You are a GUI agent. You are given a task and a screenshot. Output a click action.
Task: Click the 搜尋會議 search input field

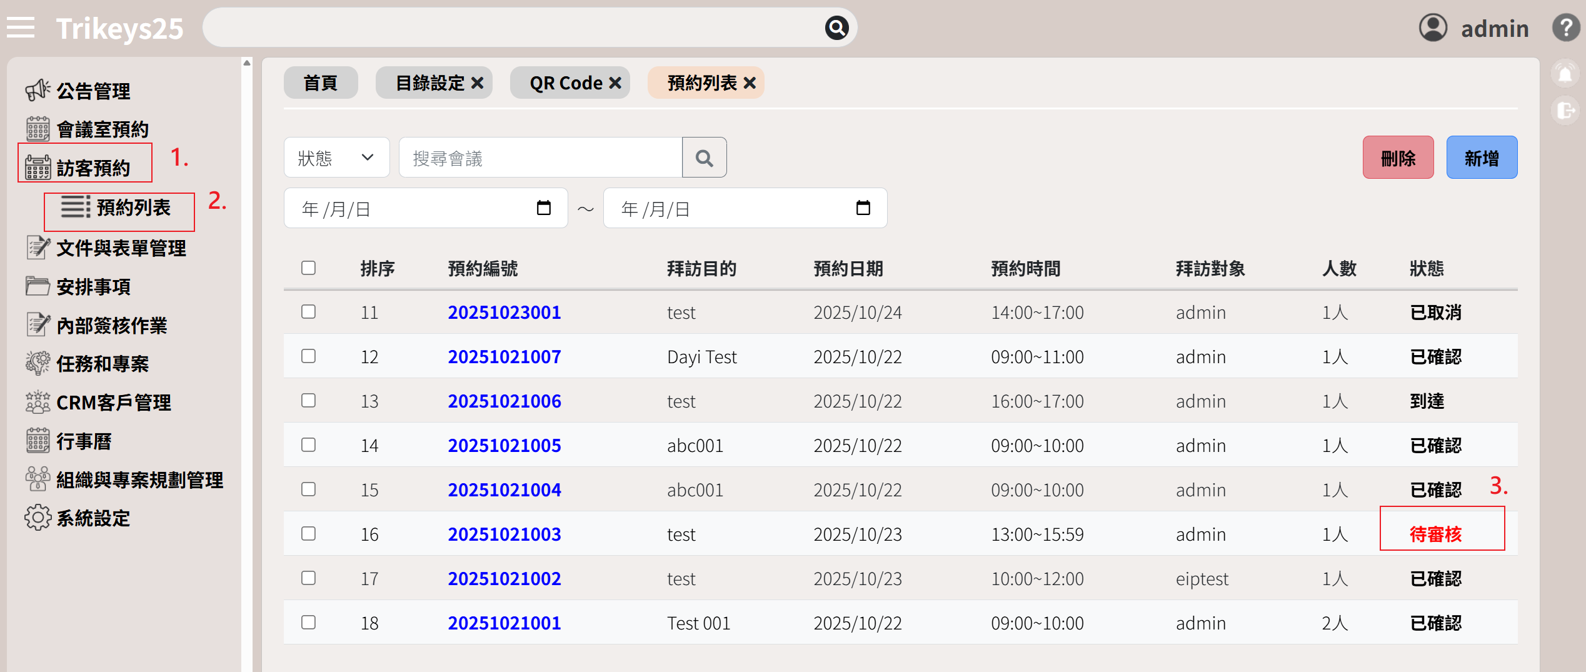coord(540,158)
